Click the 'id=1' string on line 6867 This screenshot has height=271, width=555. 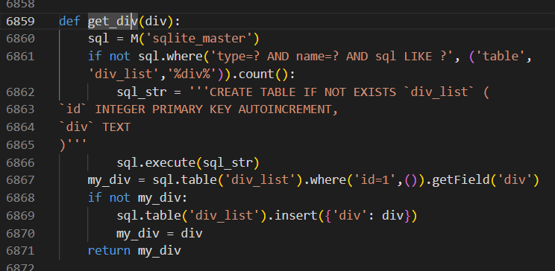tap(375, 180)
